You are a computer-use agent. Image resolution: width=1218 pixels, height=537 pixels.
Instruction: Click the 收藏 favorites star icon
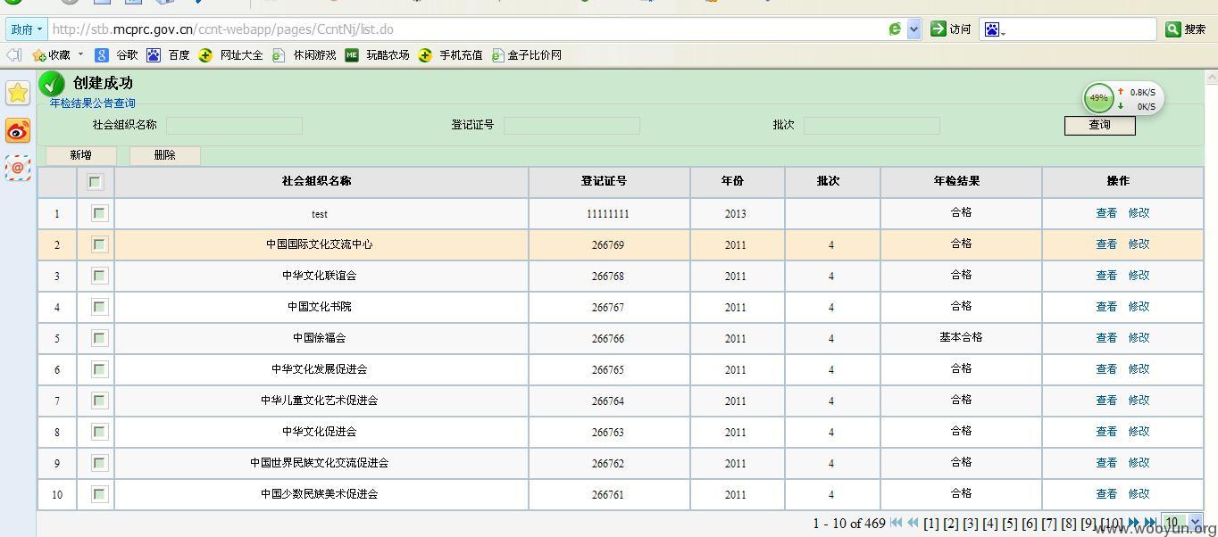pos(39,55)
